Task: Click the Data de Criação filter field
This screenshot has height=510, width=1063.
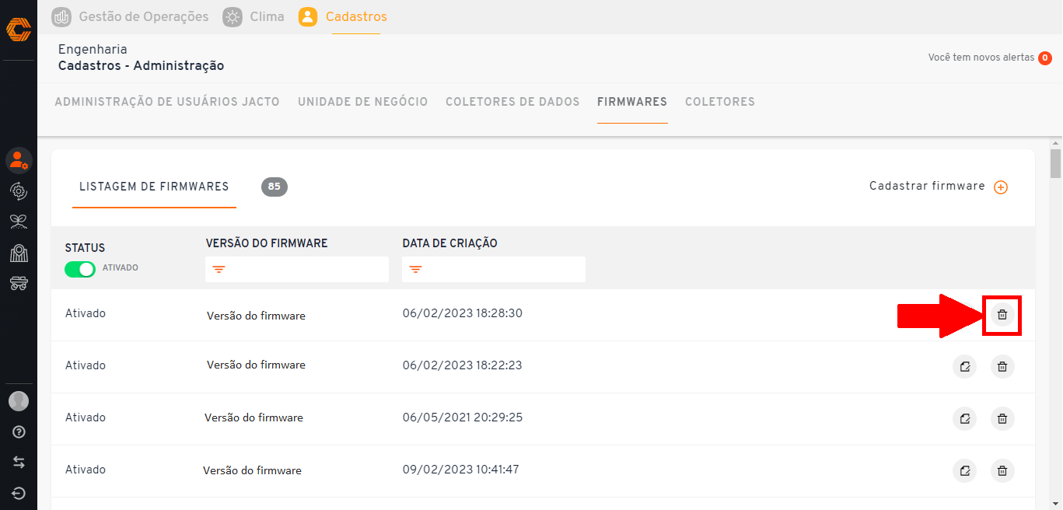Action: point(494,270)
